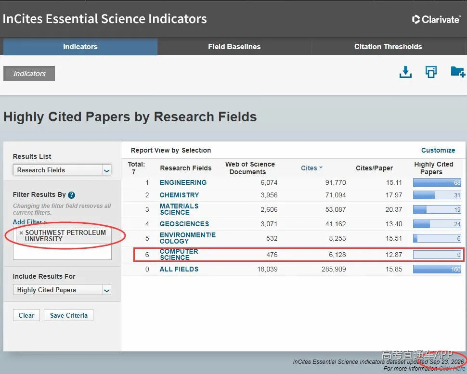The image size is (467, 374).
Task: Click the Web of Science Documents header
Action: (x=250, y=168)
